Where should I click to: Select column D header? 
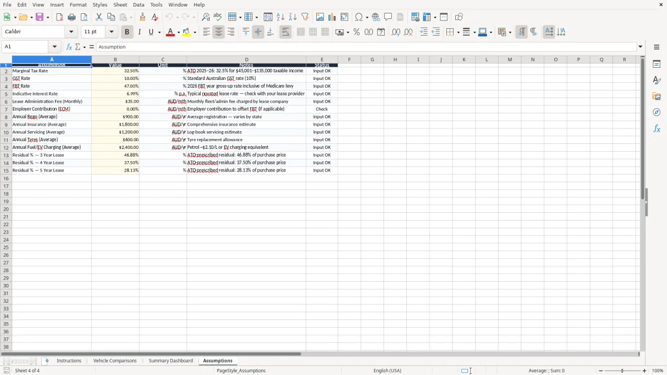point(246,59)
